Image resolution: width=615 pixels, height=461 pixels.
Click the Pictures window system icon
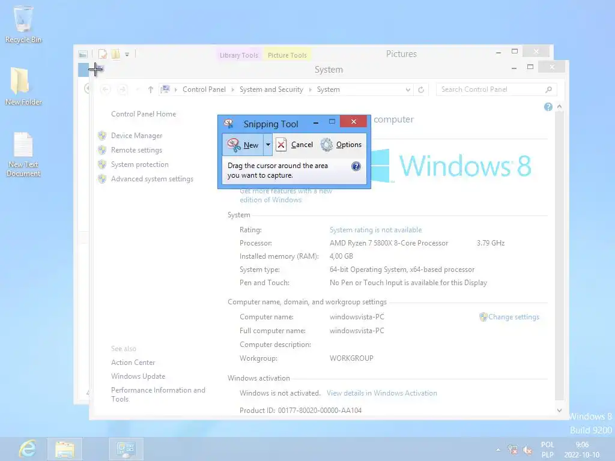pos(83,55)
